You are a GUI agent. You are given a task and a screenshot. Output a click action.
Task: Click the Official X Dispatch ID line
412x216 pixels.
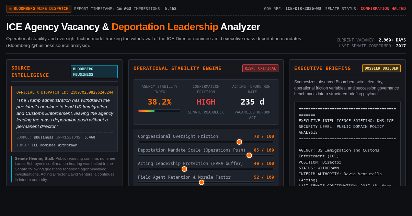tap(65, 92)
